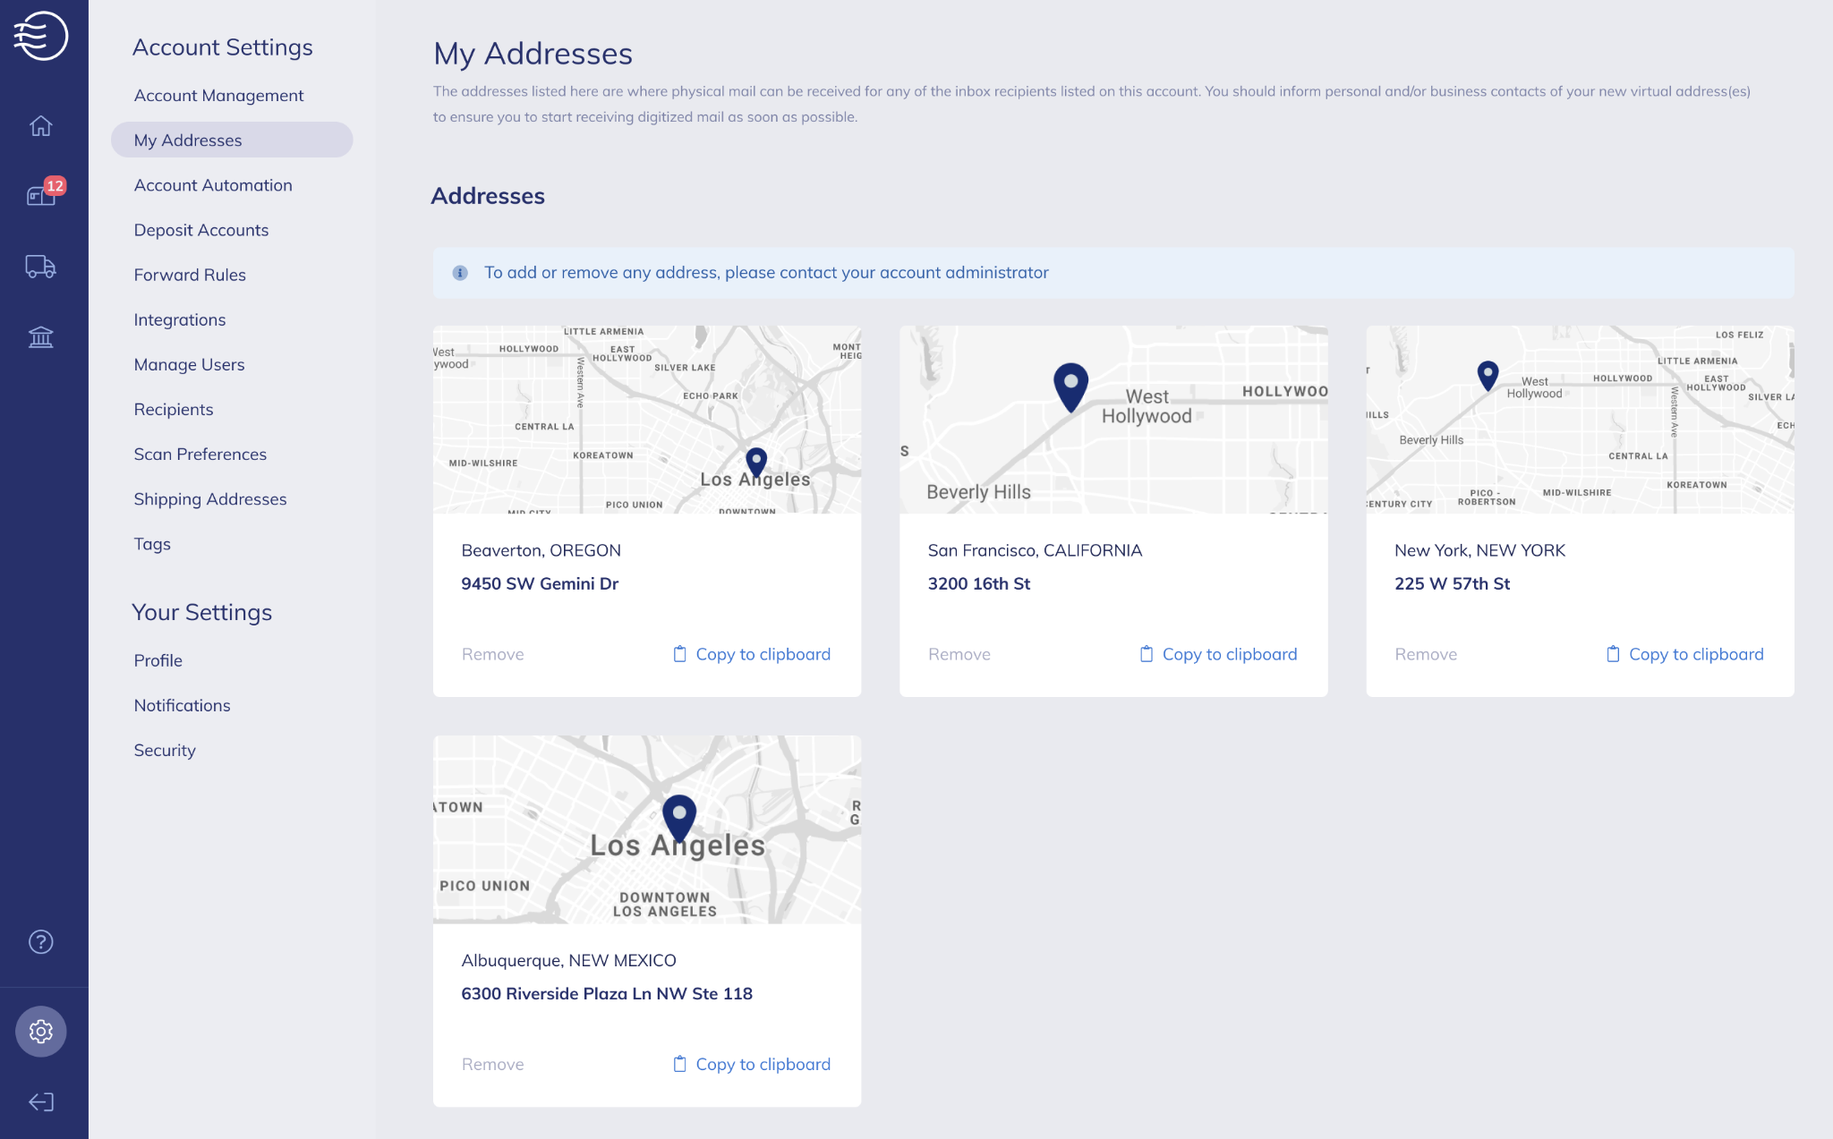
Task: Click the logout icon at sidebar bottom
Action: click(40, 1101)
